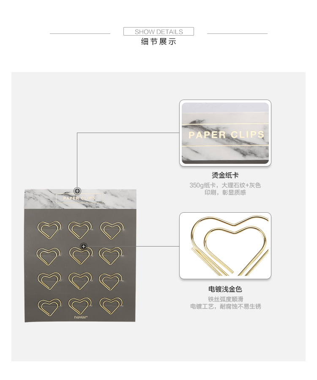
Task: Select the 电镀浅金色 caption title
Action: pyautogui.click(x=225, y=289)
